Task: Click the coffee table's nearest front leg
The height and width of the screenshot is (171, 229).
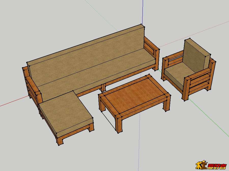Action: coord(119,124)
